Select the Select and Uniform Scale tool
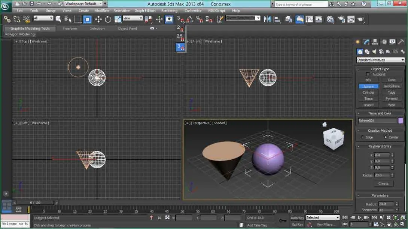Screen dimensions: 408x229 click(118, 19)
